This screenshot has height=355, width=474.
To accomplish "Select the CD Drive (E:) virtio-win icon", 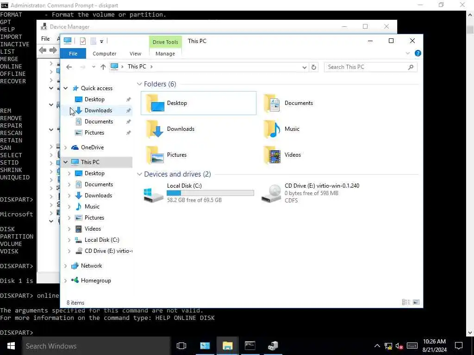I will (x=271, y=194).
